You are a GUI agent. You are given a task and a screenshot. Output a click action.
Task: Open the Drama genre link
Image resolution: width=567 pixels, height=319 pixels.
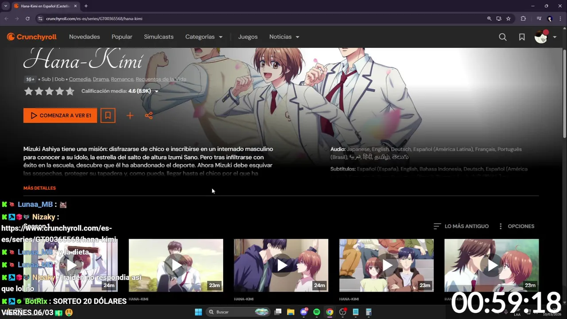101,79
